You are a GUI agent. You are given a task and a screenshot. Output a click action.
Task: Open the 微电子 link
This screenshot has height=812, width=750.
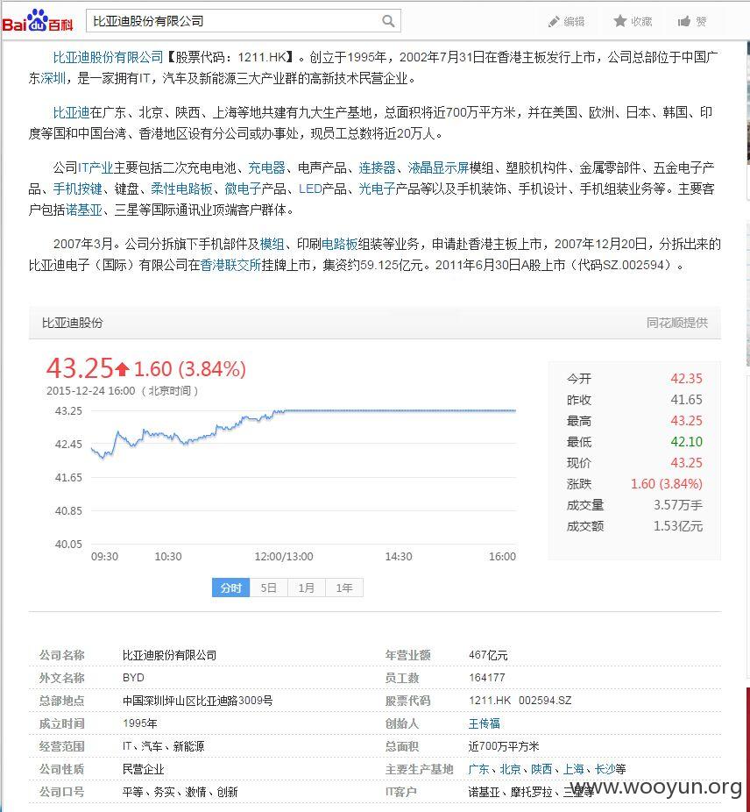[x=243, y=189]
